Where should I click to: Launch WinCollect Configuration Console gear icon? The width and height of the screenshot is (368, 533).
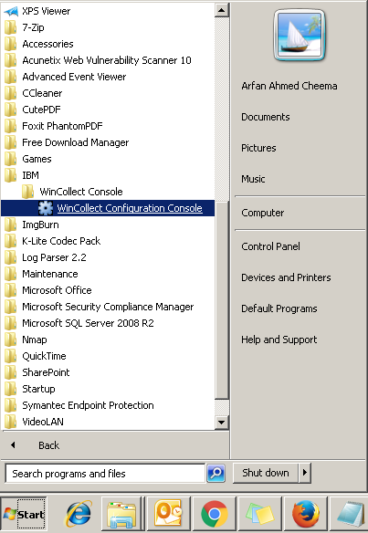[46, 208]
